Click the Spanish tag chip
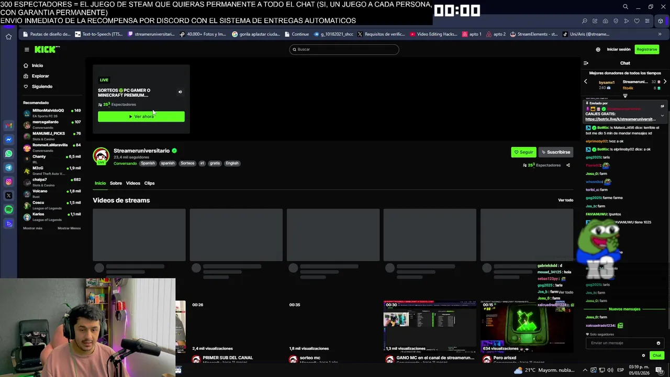This screenshot has width=670, height=377. [x=148, y=163]
